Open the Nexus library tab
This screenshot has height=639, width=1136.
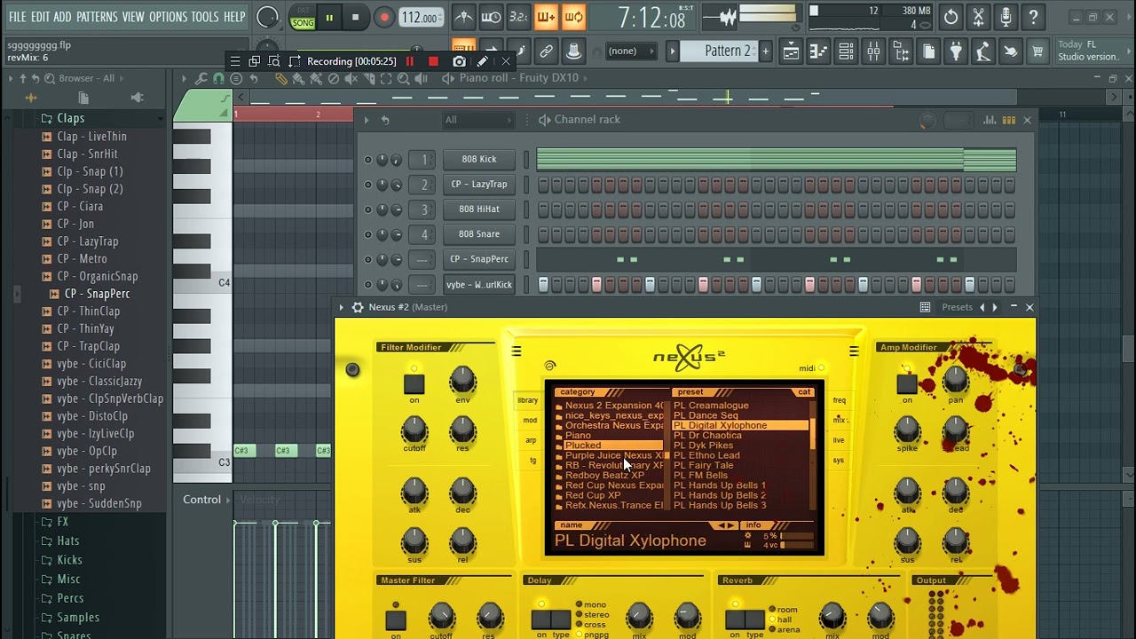(x=528, y=400)
